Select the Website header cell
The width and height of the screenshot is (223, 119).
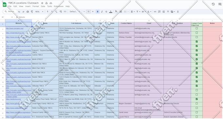[18, 24]
